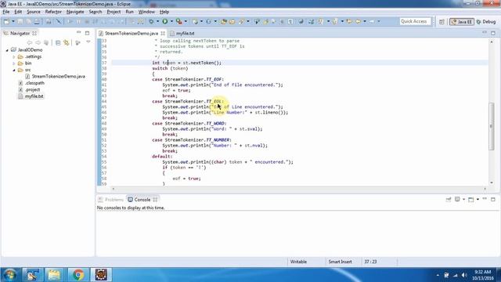This screenshot has height=282, width=501.
Task: Collapse the src folder
Action: (14, 70)
